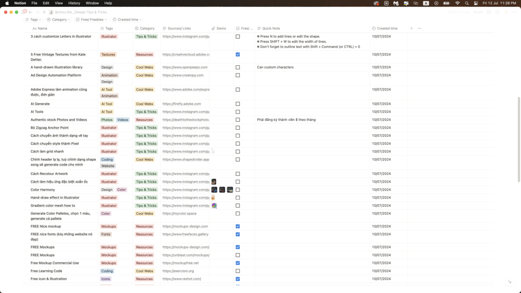This screenshot has width=521, height=293.
Task: Open the page options three-dot menu
Action: 514,12
